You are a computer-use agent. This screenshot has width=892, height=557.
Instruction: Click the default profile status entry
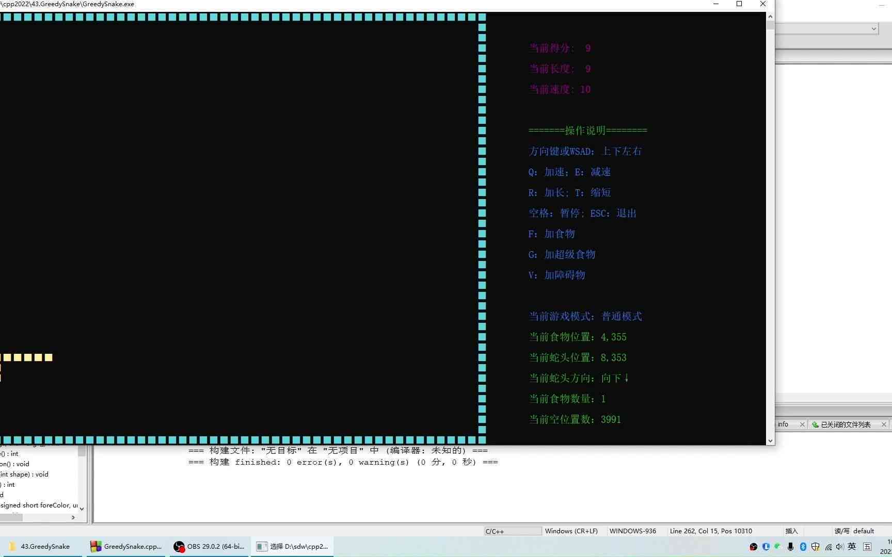[864, 531]
